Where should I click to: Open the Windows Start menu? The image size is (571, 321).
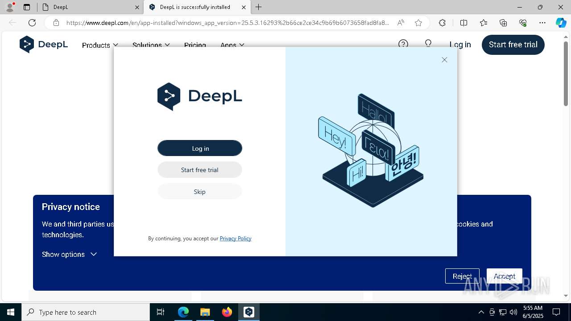tap(11, 312)
